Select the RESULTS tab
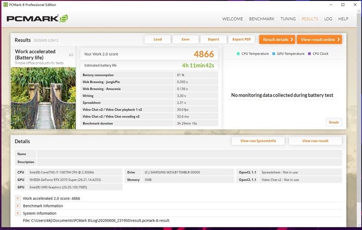362x230 pixels. [310, 19]
